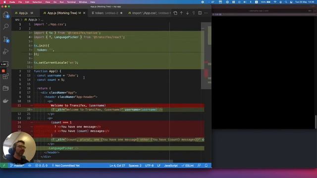The image size is (317, 178).
Task: Open volume control in menu bar
Action: 245,2
